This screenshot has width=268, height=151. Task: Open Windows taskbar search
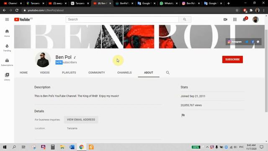pos(14,147)
